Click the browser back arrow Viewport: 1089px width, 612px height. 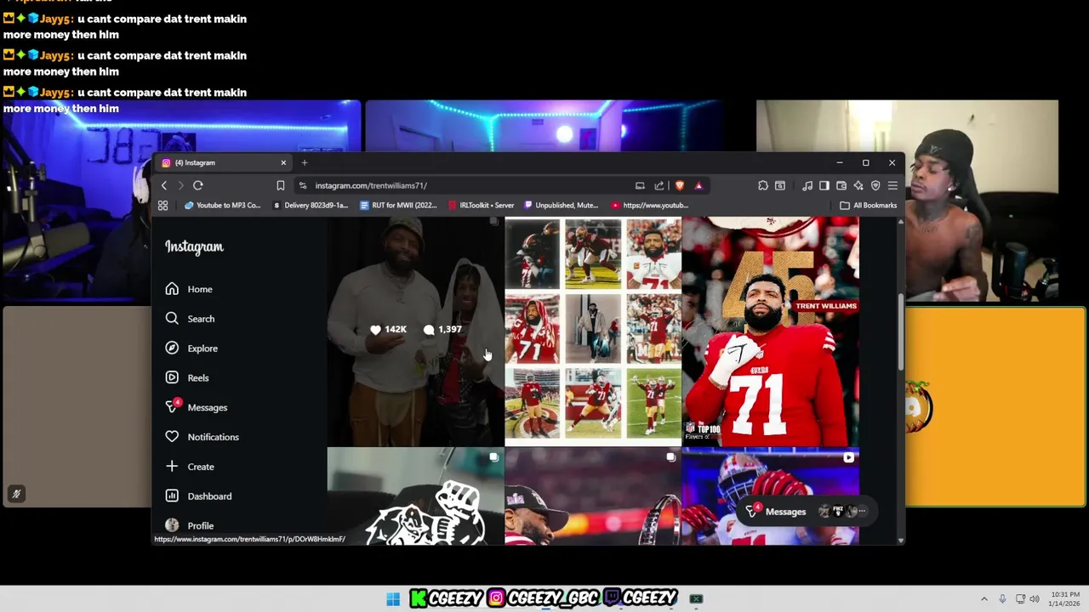tap(164, 185)
